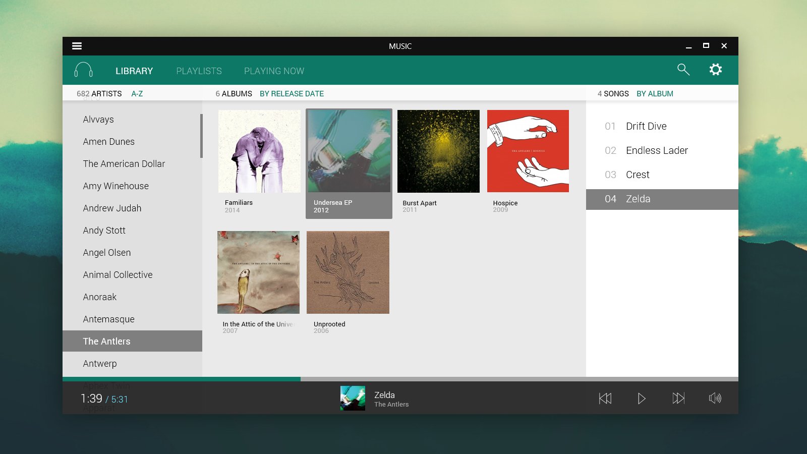
Task: Click the Zelda now-playing title
Action: [384, 395]
